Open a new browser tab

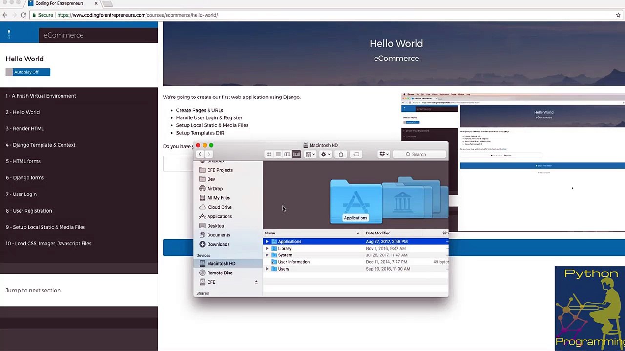[108, 4]
